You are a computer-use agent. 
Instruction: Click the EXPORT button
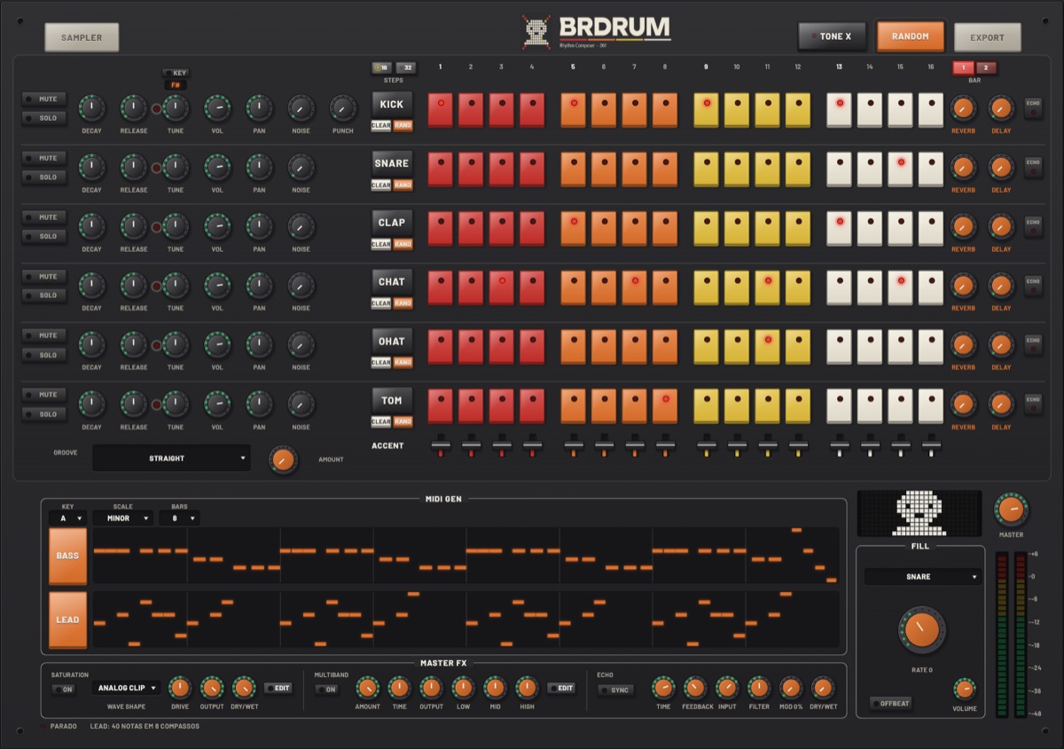tap(987, 37)
